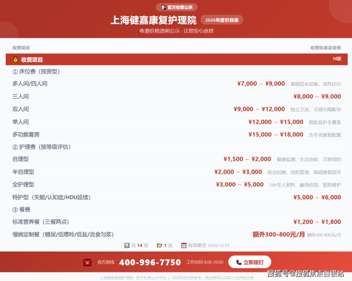Select the ③ 餐费 group row

point(176,209)
